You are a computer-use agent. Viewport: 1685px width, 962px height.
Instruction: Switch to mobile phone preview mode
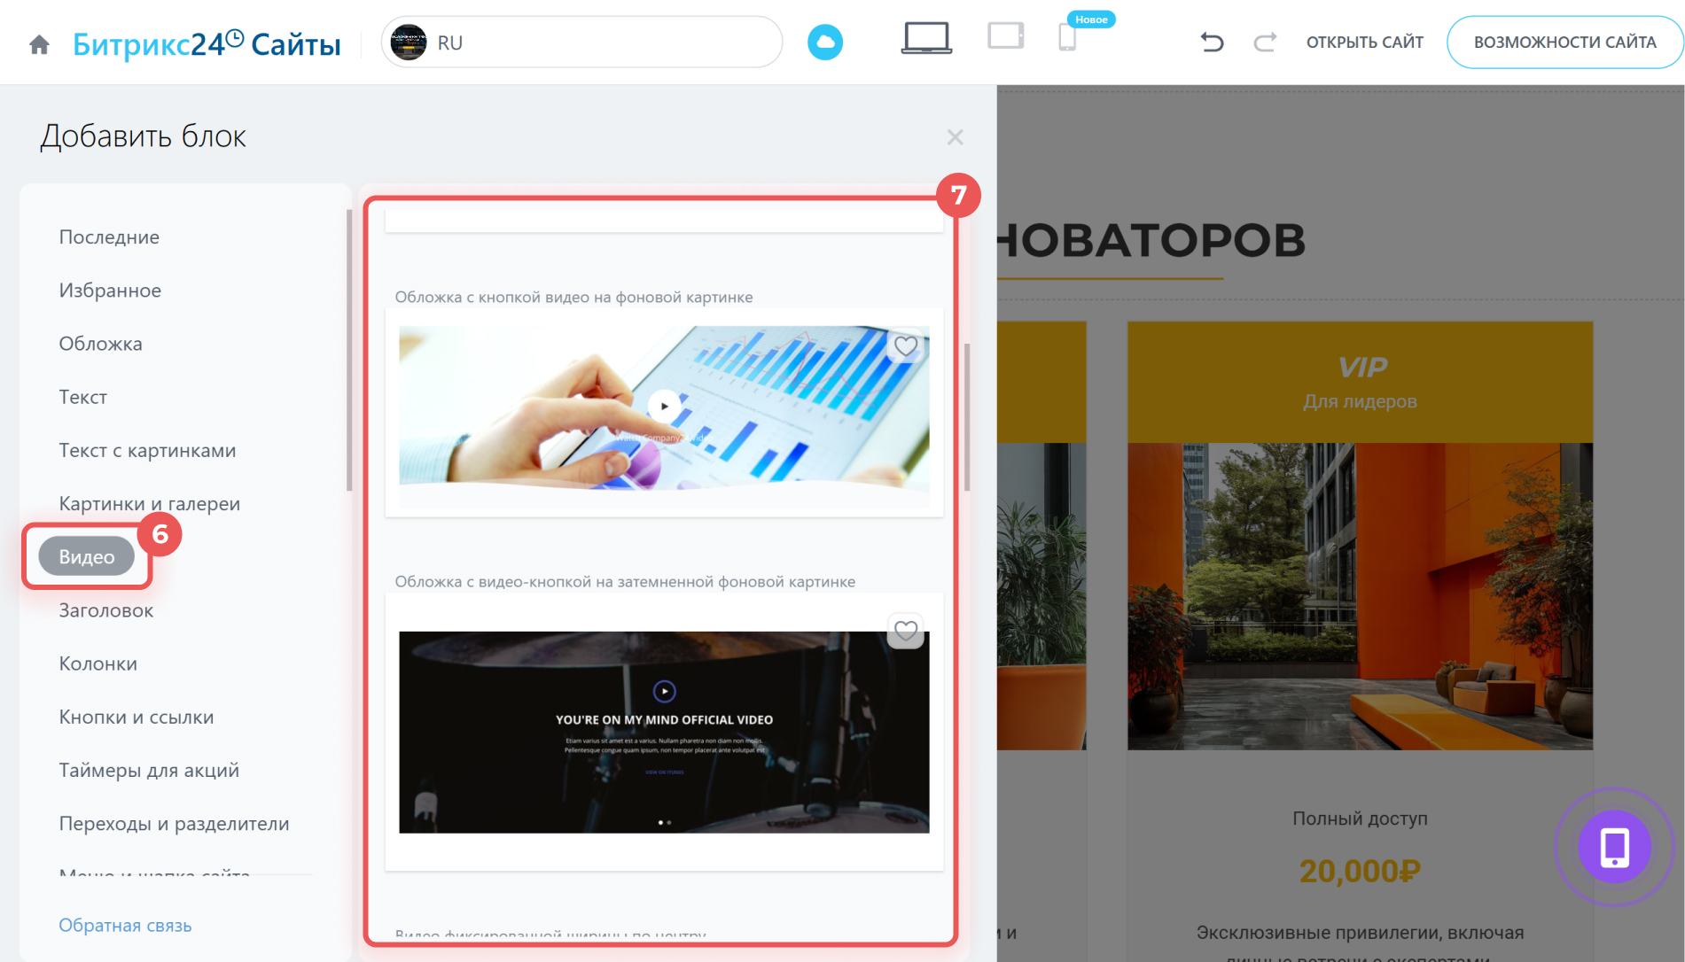(1067, 38)
